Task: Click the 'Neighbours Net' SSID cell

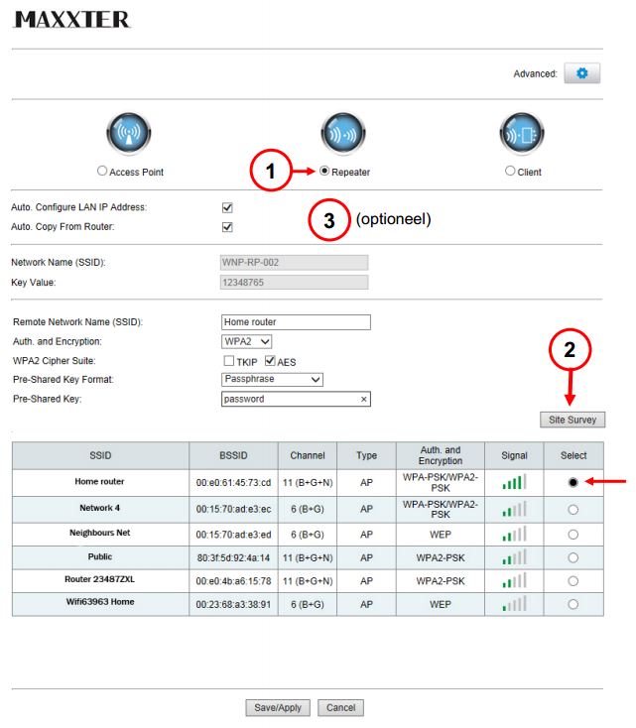Action: click(x=100, y=534)
